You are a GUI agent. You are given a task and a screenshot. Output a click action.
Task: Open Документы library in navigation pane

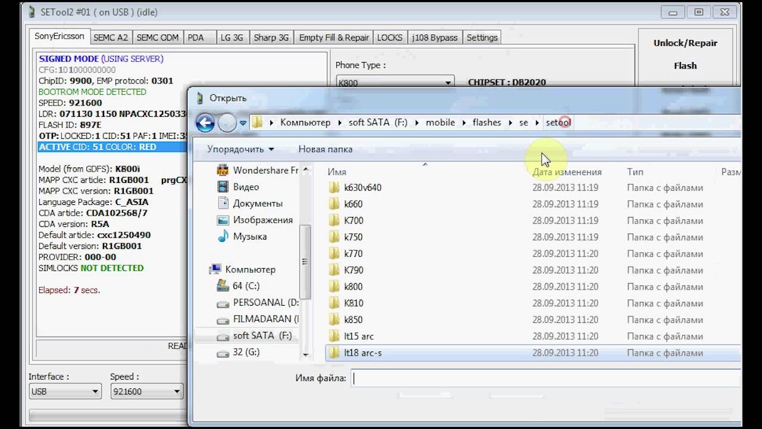coord(250,203)
